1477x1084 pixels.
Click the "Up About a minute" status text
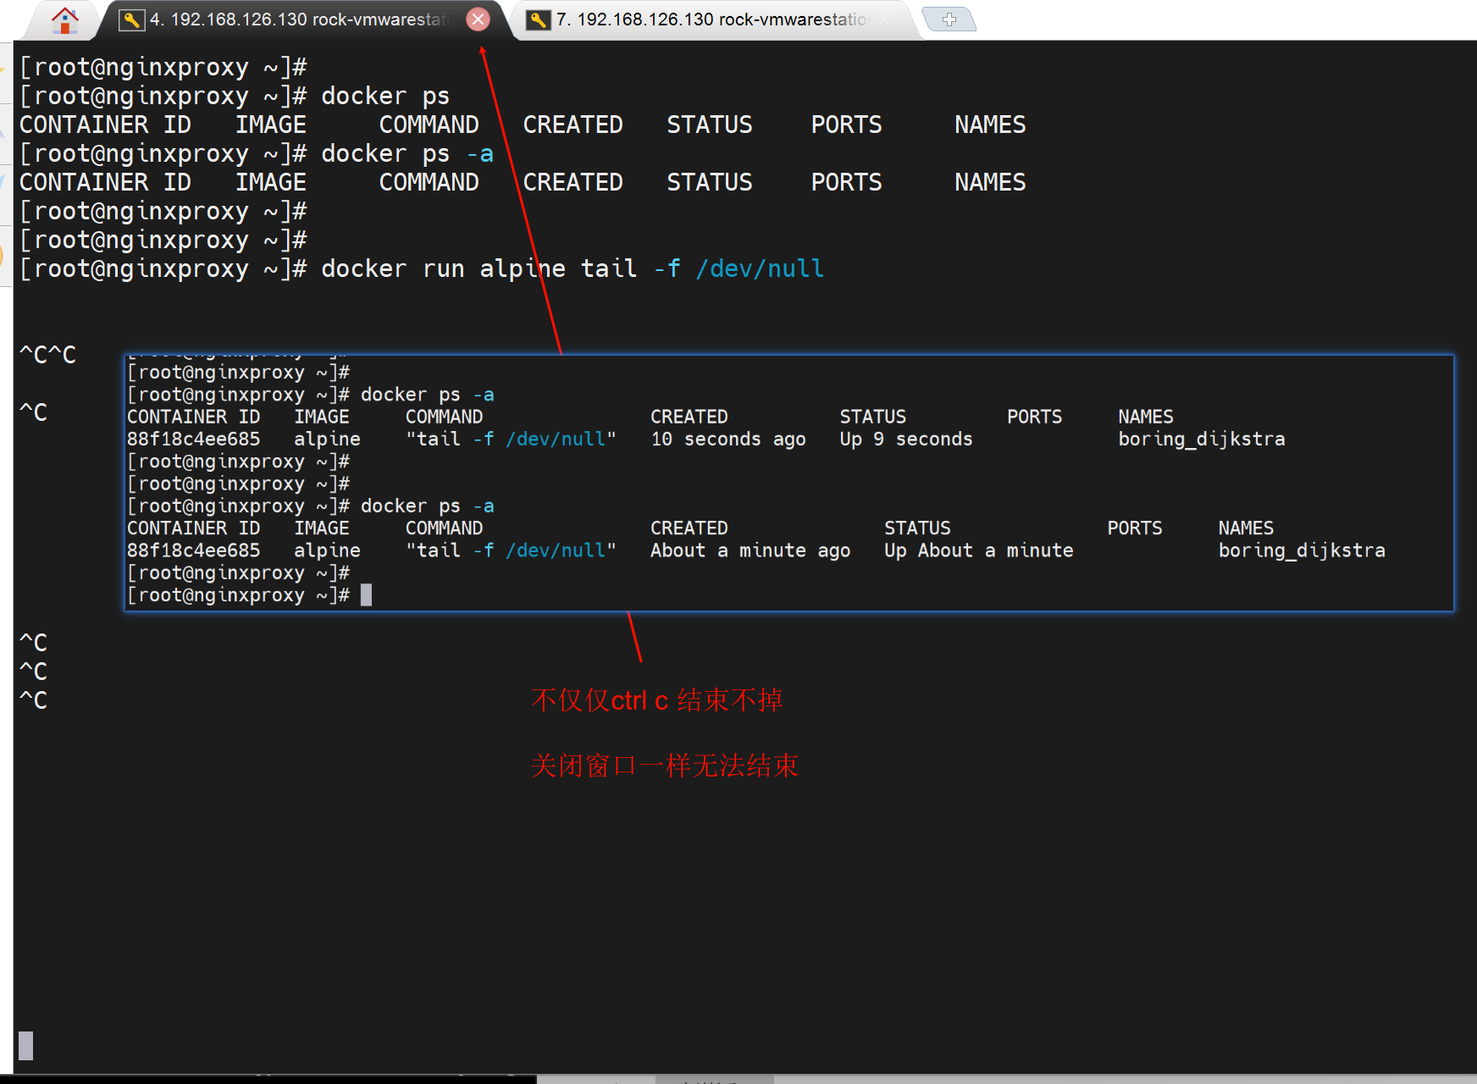(x=978, y=550)
